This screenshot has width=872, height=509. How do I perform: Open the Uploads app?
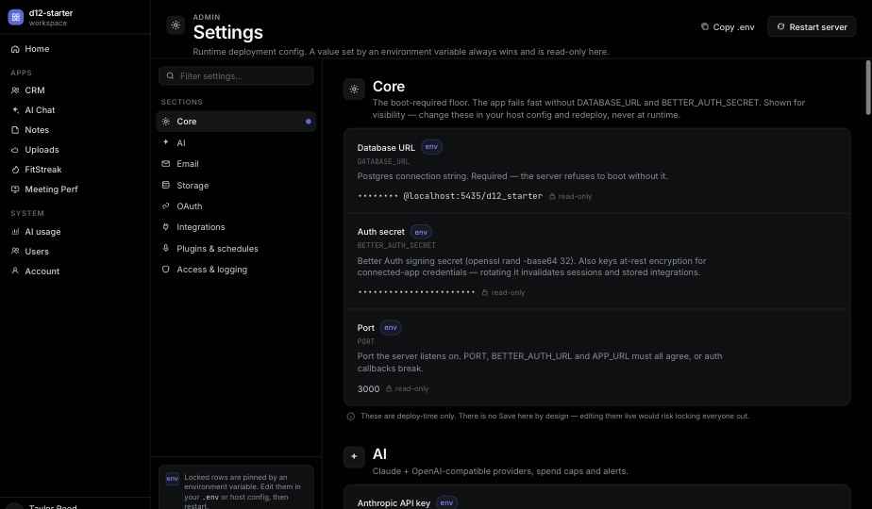(75, 150)
